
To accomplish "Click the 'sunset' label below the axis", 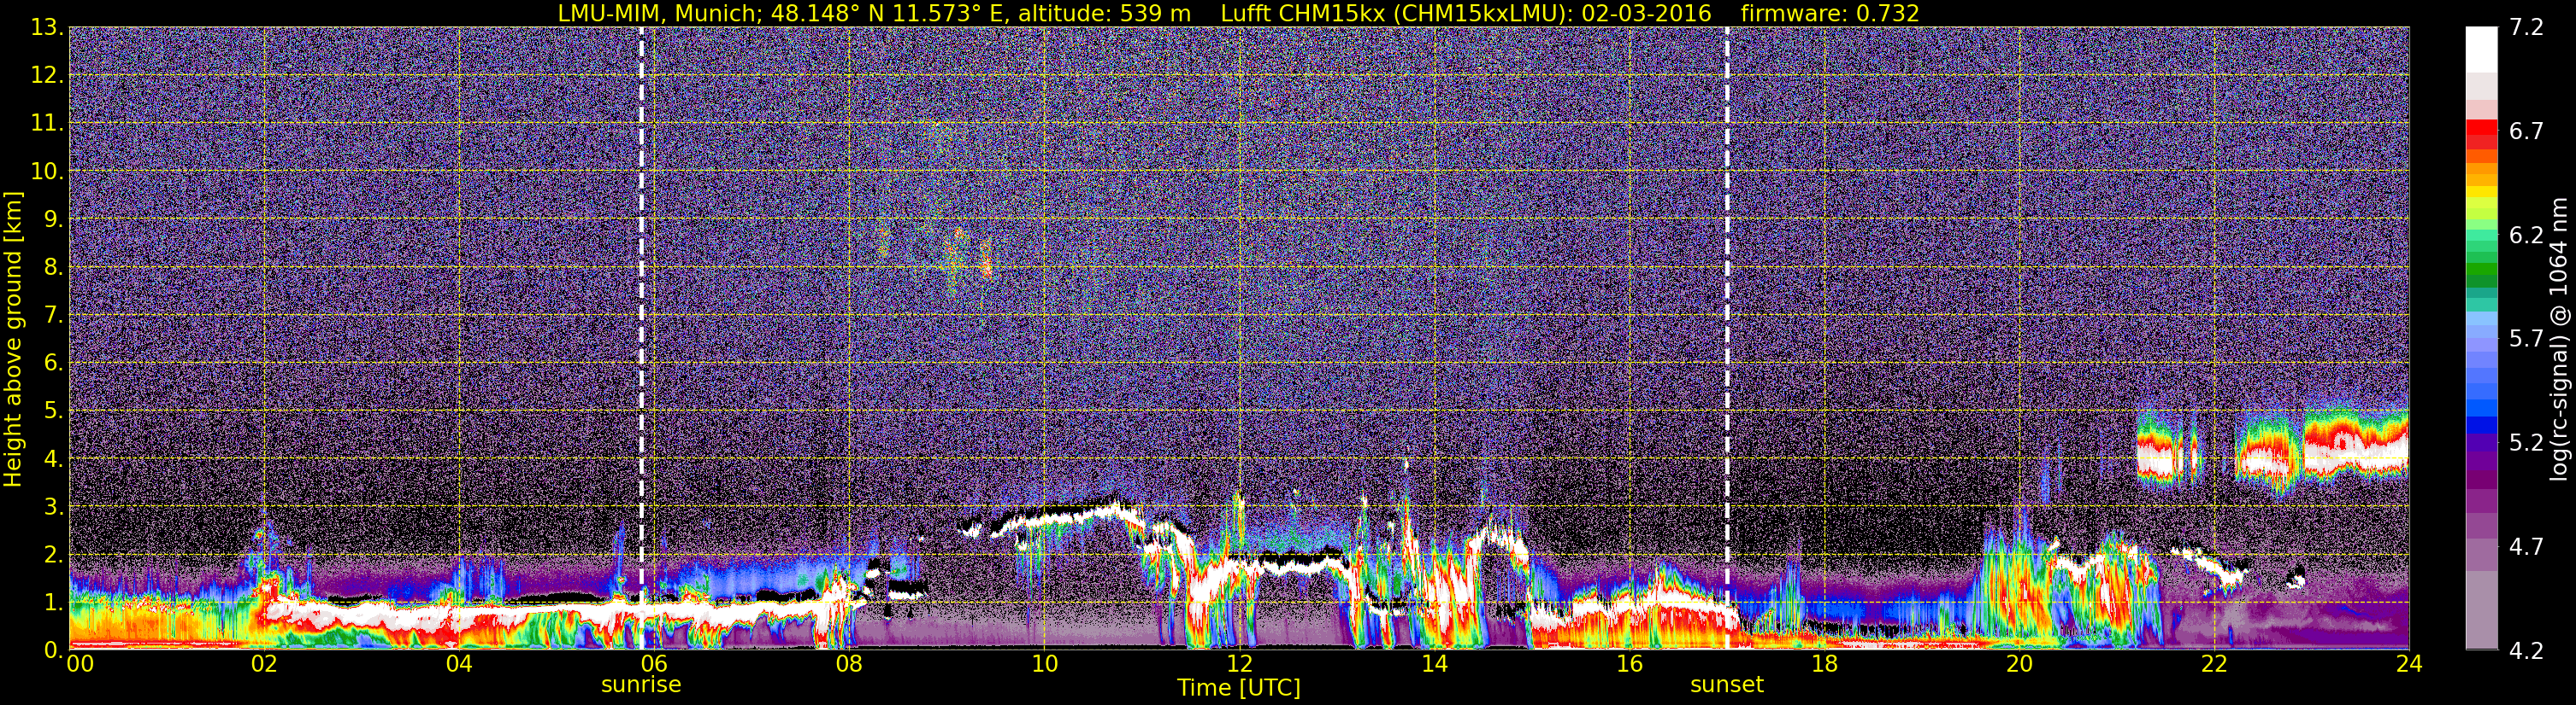I will 1727,685.
